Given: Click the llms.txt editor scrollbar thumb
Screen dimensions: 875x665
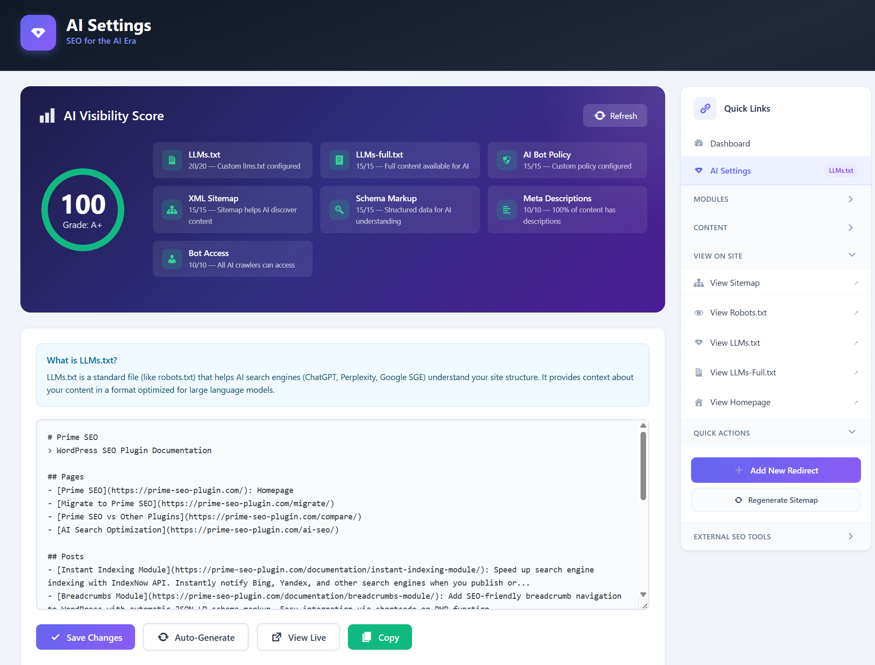Looking at the screenshot, I should (x=643, y=465).
